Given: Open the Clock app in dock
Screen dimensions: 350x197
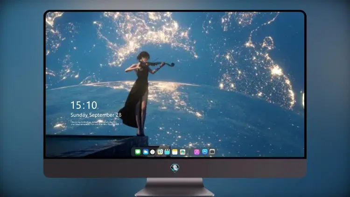Looking at the screenshot, I should [x=153, y=152].
